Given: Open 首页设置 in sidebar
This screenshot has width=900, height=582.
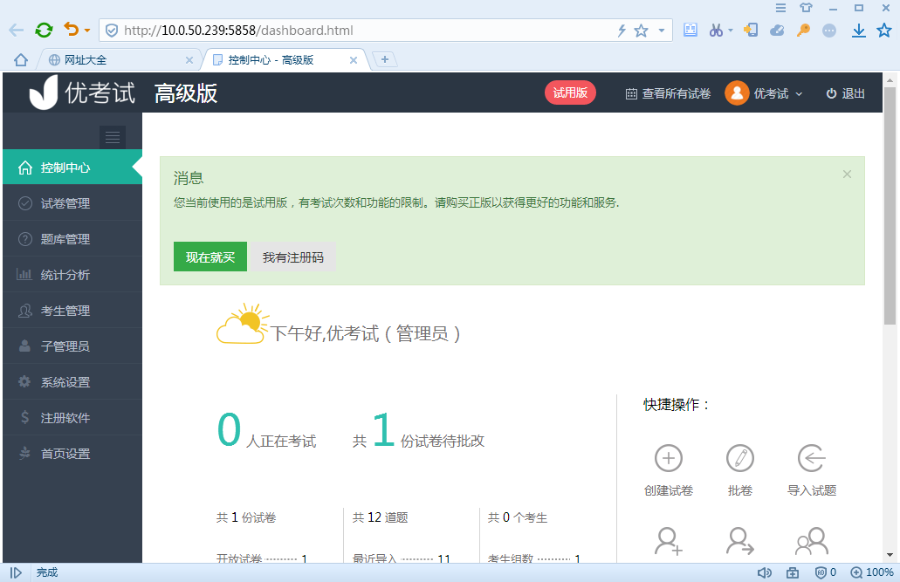Looking at the screenshot, I should (x=72, y=454).
